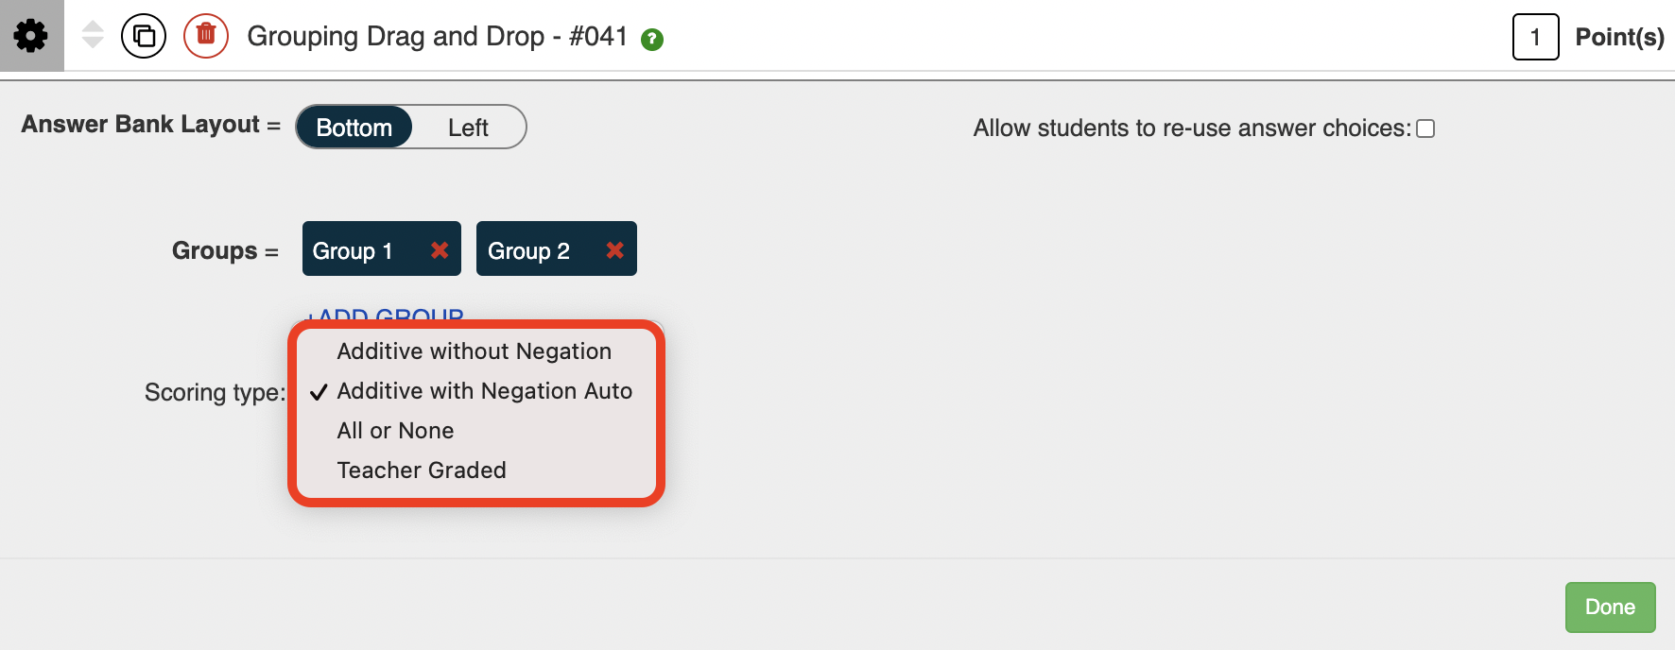Image resolution: width=1675 pixels, height=650 pixels.
Task: Set answer bank layout to Bottom
Action: (354, 128)
